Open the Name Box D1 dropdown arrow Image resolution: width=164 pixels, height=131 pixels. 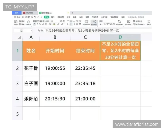(32, 31)
